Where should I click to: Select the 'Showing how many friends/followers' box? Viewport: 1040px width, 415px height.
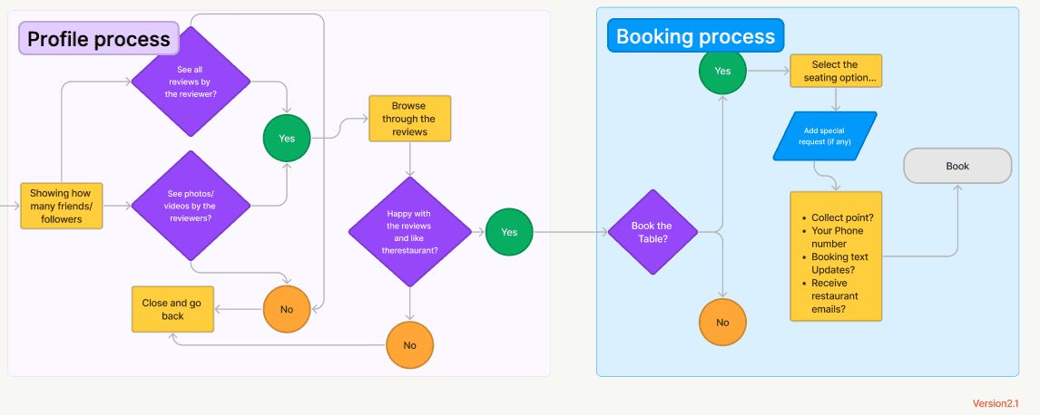(62, 206)
